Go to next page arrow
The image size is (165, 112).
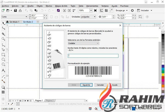25,101
